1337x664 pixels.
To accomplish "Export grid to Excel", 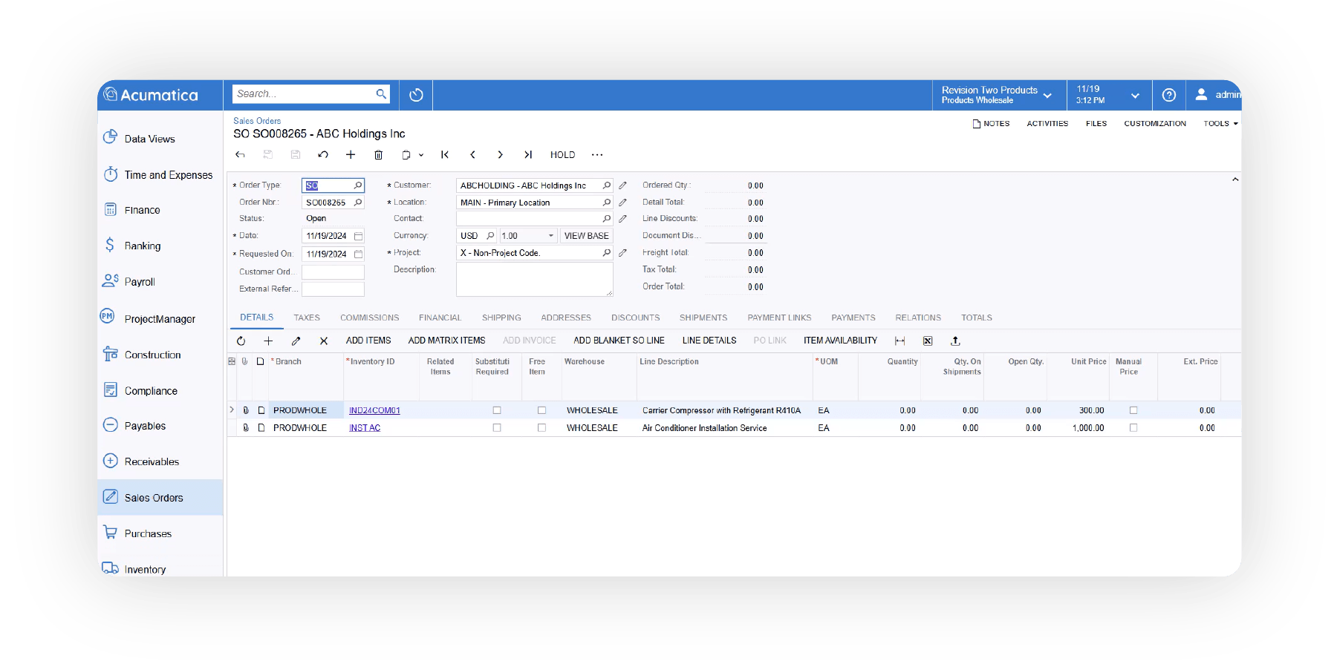I will tap(928, 341).
